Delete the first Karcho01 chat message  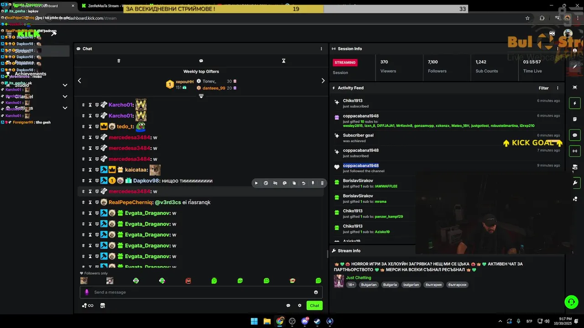[x=83, y=105]
